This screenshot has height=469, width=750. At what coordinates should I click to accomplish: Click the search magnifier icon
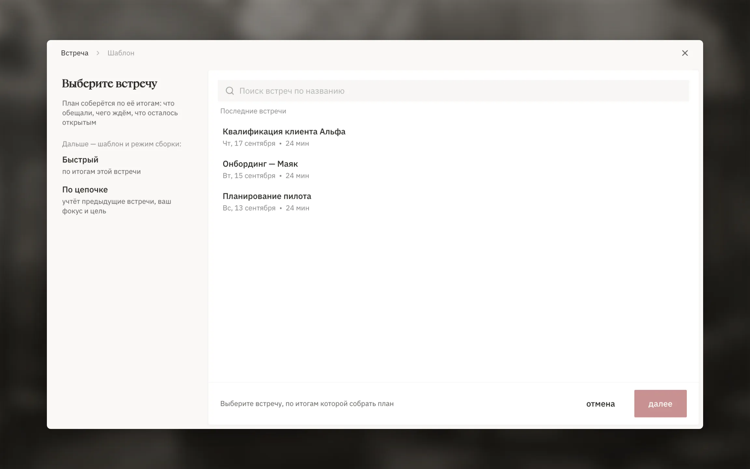(x=230, y=91)
